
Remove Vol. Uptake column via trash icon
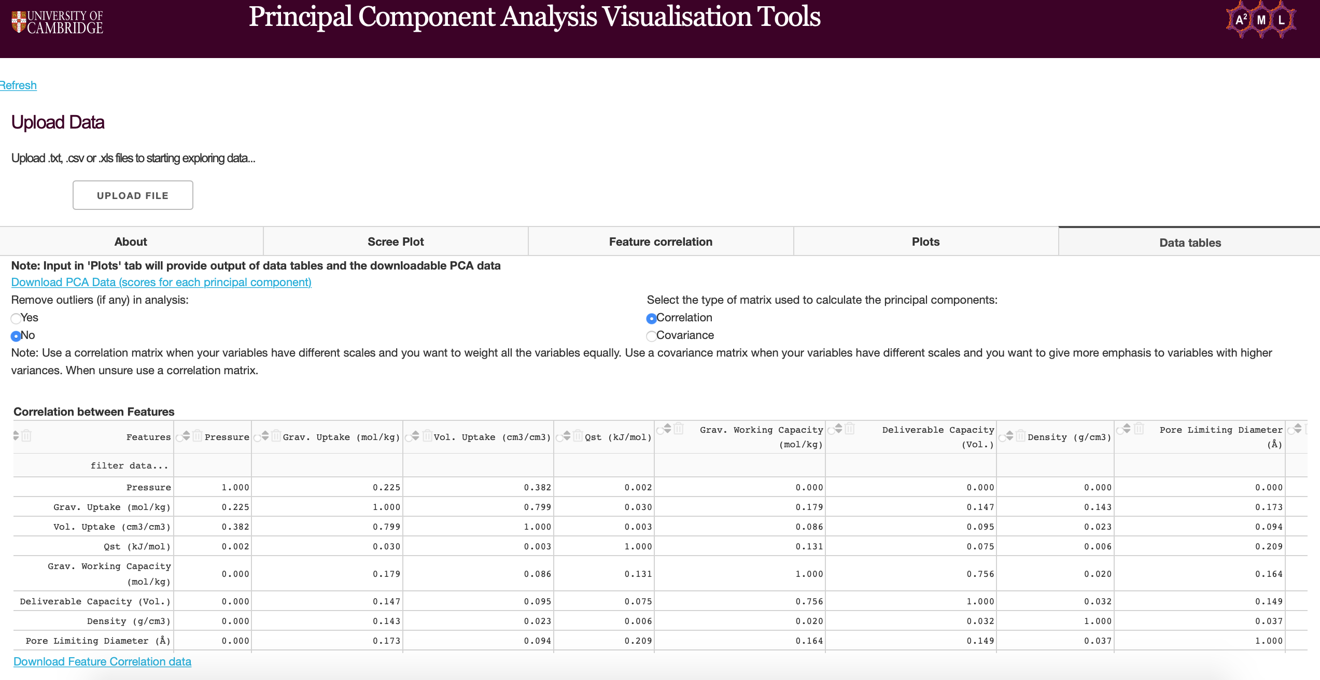(x=427, y=436)
